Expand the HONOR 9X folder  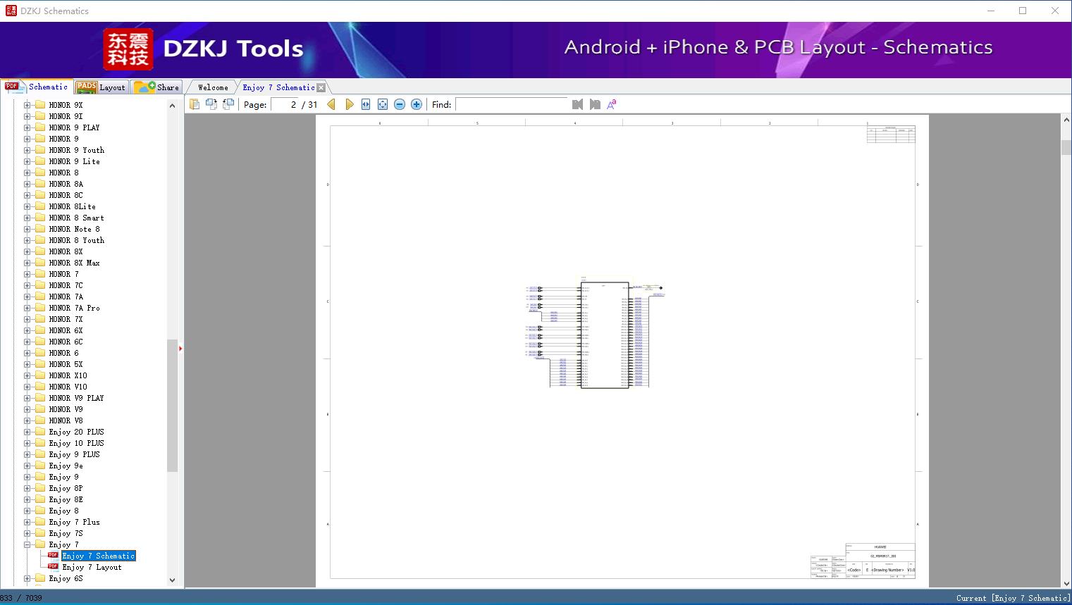(27, 105)
